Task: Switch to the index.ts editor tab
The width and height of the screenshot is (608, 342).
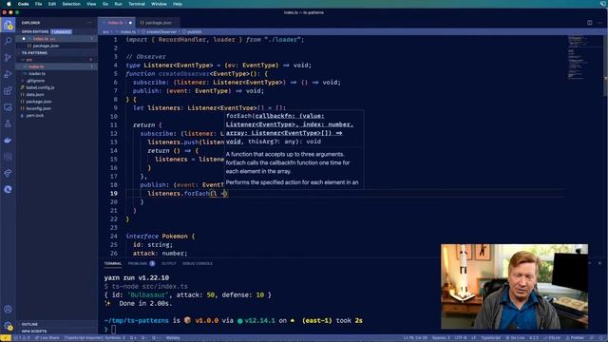Action: point(116,23)
